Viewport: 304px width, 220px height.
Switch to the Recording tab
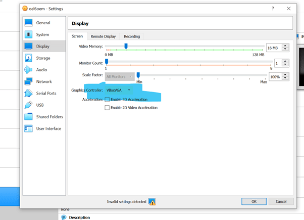132,36
